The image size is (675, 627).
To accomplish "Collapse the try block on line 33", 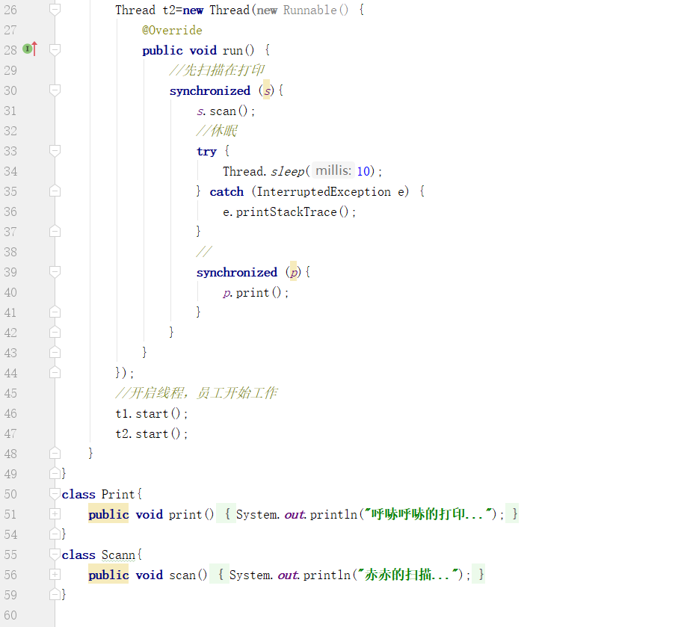I will (55, 151).
